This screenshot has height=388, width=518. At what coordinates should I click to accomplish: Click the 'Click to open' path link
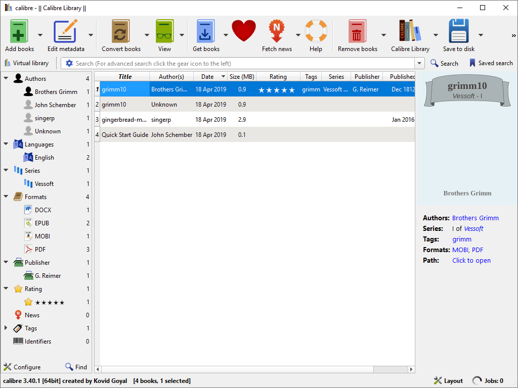[471, 260]
